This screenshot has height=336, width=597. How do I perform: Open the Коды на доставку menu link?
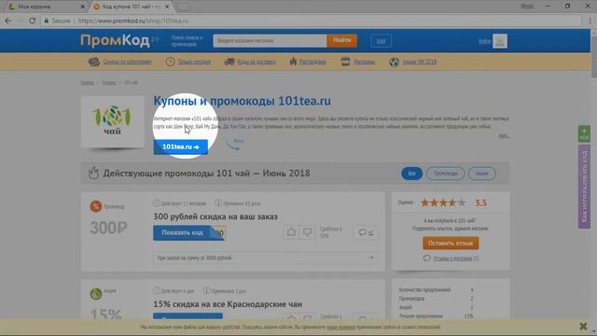257,62
